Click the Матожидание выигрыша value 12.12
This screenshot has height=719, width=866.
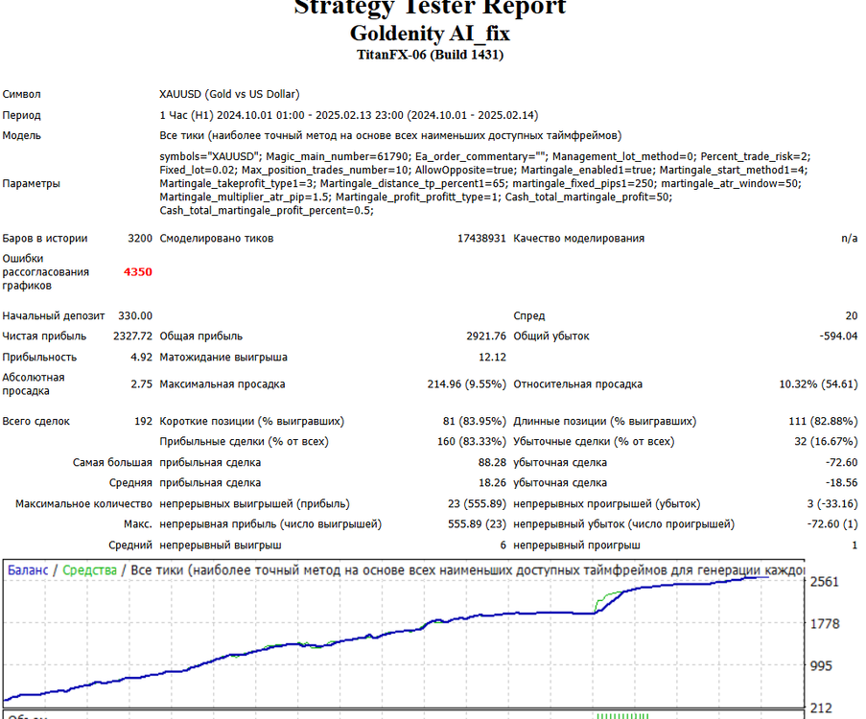pyautogui.click(x=492, y=357)
